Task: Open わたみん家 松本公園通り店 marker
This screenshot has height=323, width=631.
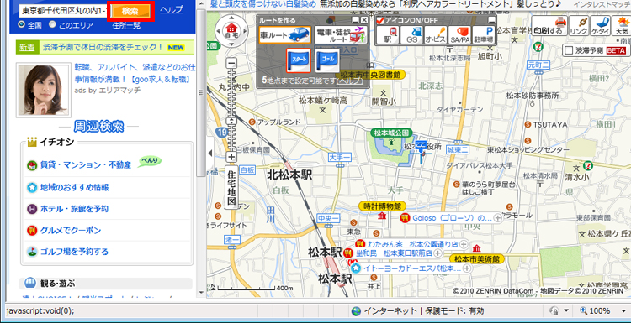Action: pos(407,244)
